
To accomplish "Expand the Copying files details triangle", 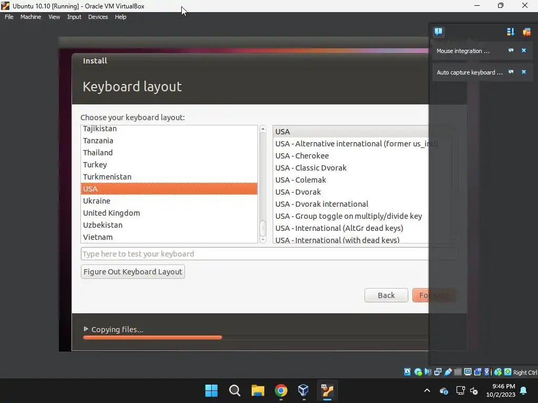I will click(86, 329).
